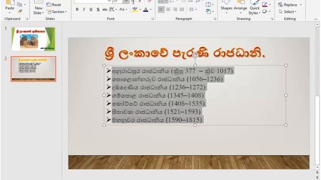Open Shape Outline dropdown arrow

click(x=270, y=4)
